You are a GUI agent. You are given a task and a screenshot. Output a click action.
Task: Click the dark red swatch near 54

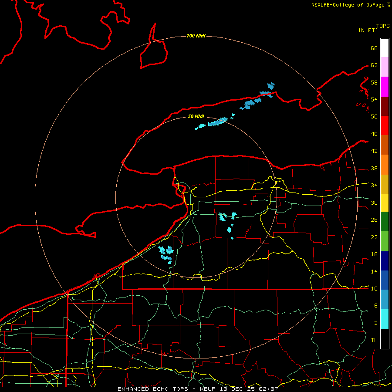pos(385,107)
